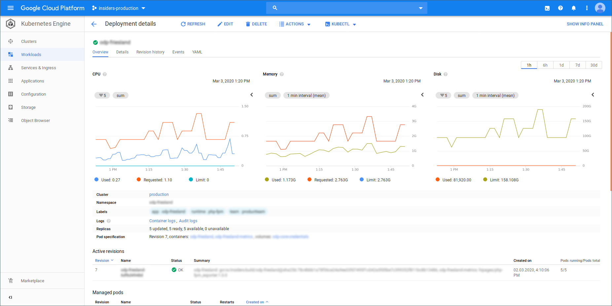Collapse the left sidebar panel
The width and height of the screenshot is (612, 306).
[x=10, y=297]
